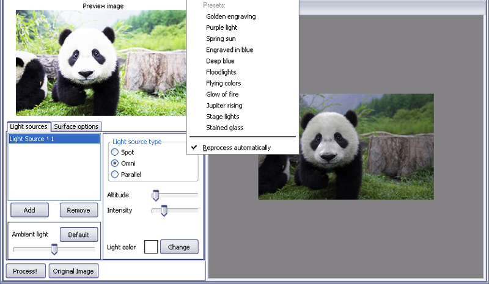Click the Process! button
This screenshot has width=489, height=284.
[x=26, y=271]
